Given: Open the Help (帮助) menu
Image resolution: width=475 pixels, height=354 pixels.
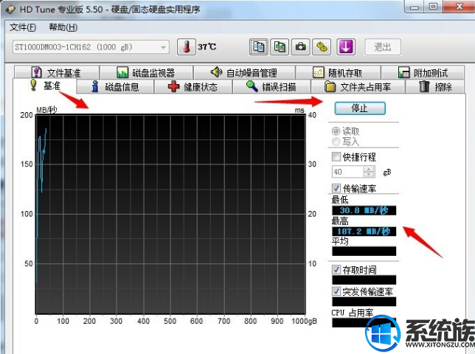Looking at the screenshot, I should (x=63, y=27).
